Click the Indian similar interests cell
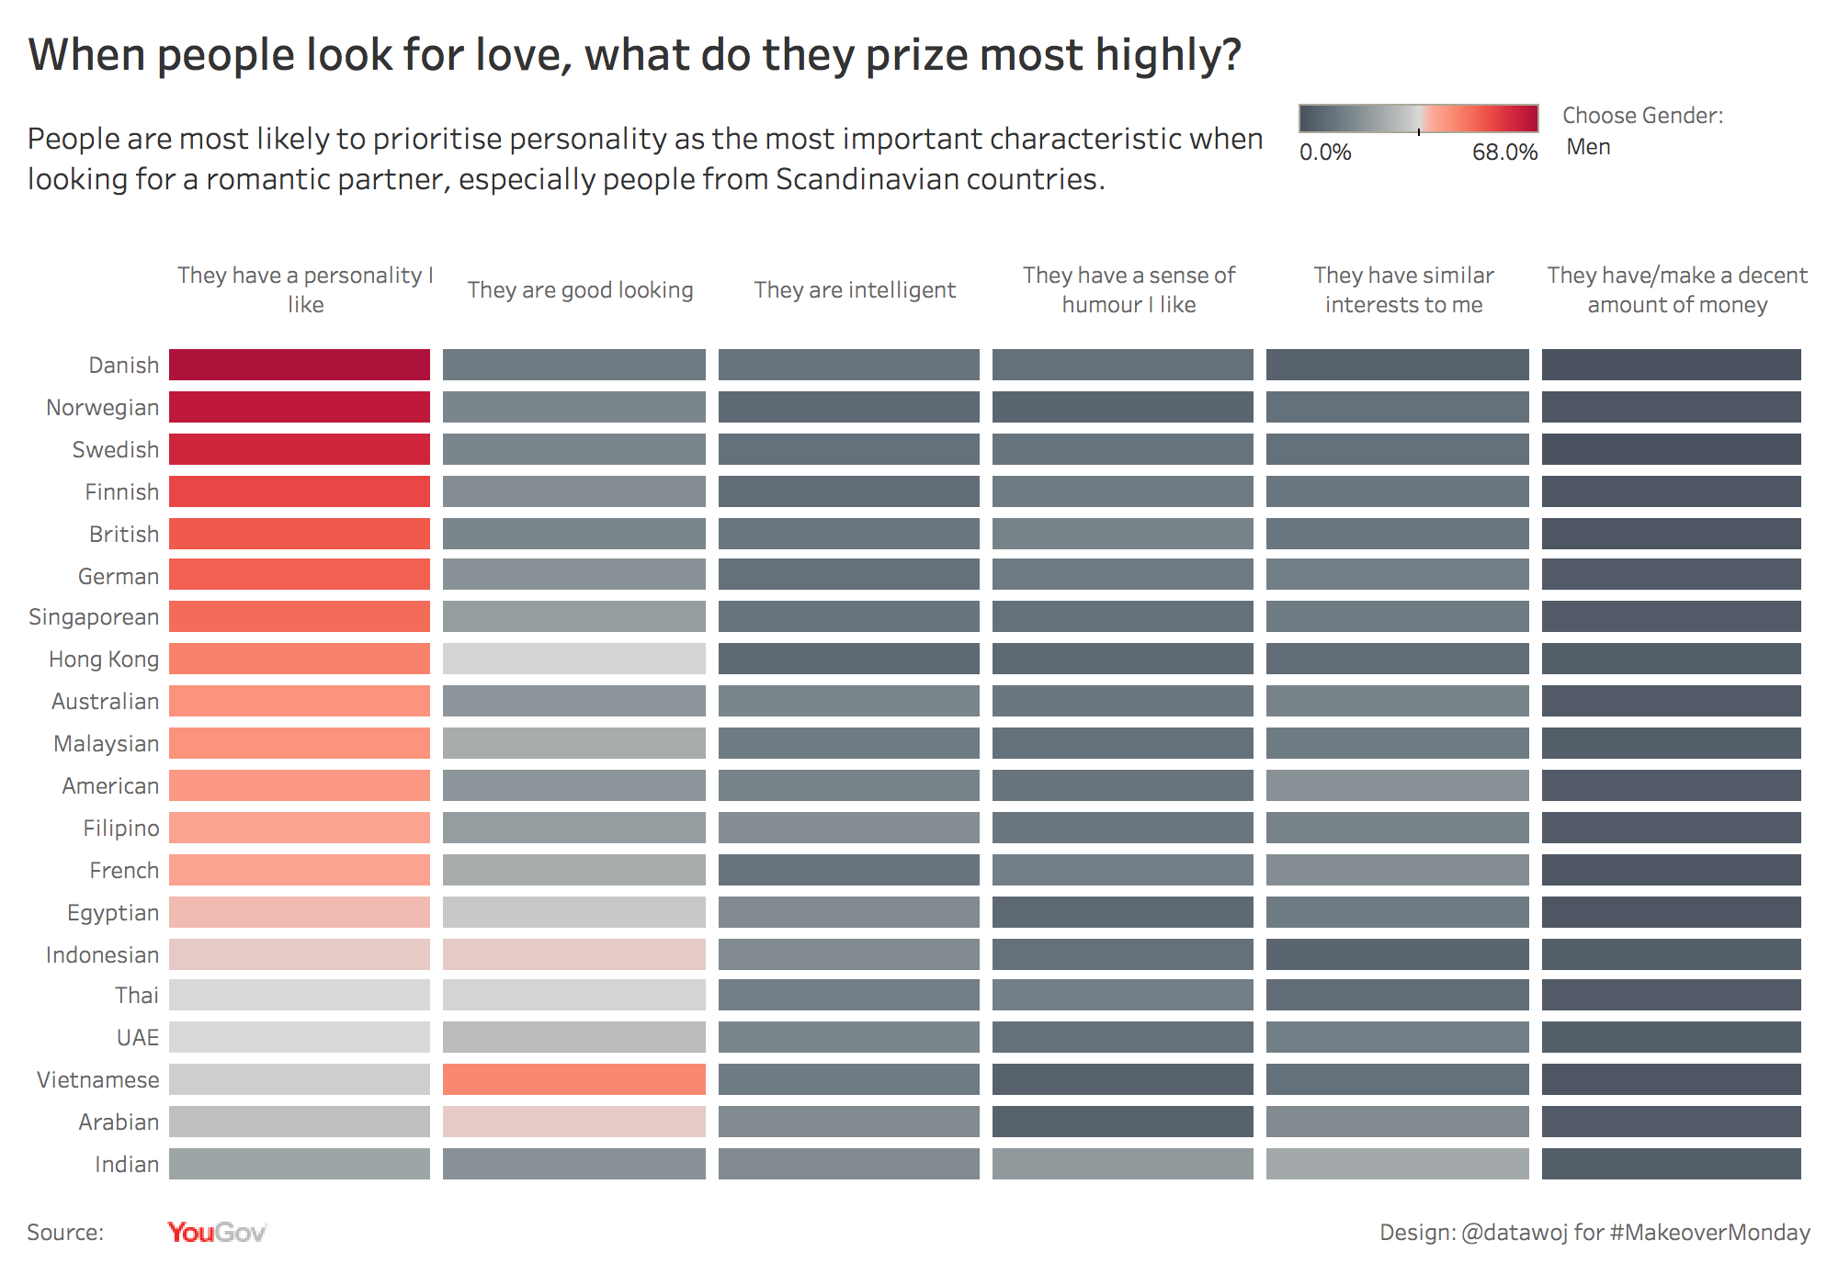The width and height of the screenshot is (1838, 1286). tap(1398, 1164)
